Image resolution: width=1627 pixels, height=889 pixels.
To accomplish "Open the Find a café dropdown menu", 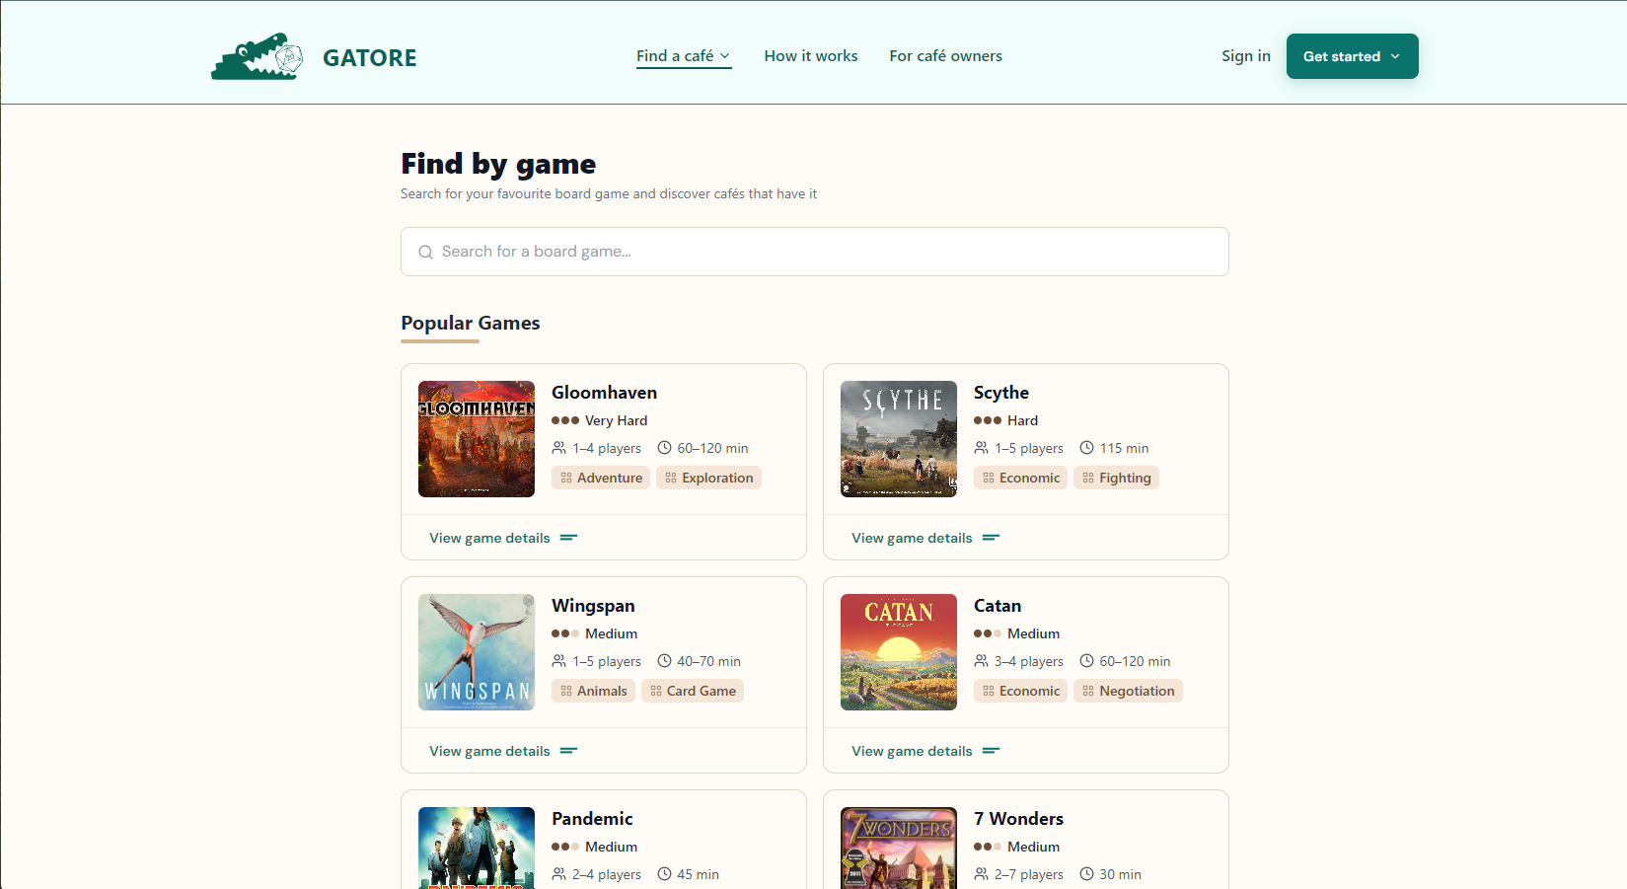I will pos(684,56).
